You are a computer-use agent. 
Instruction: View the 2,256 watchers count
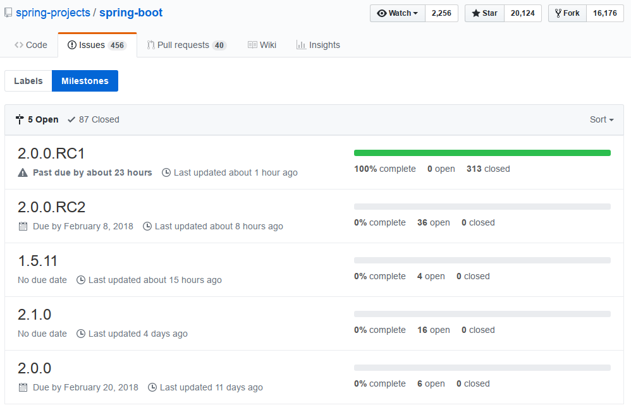pos(441,13)
